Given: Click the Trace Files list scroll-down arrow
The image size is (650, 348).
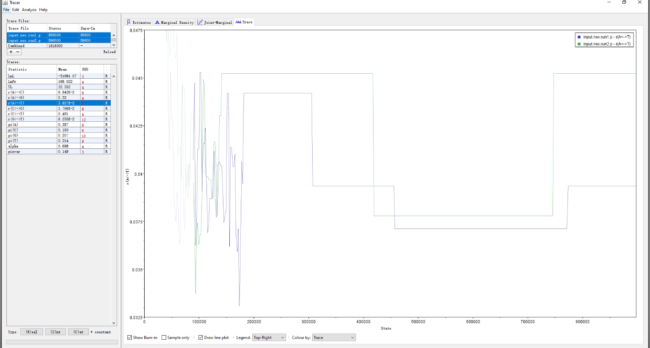Looking at the screenshot, I should (113, 45).
